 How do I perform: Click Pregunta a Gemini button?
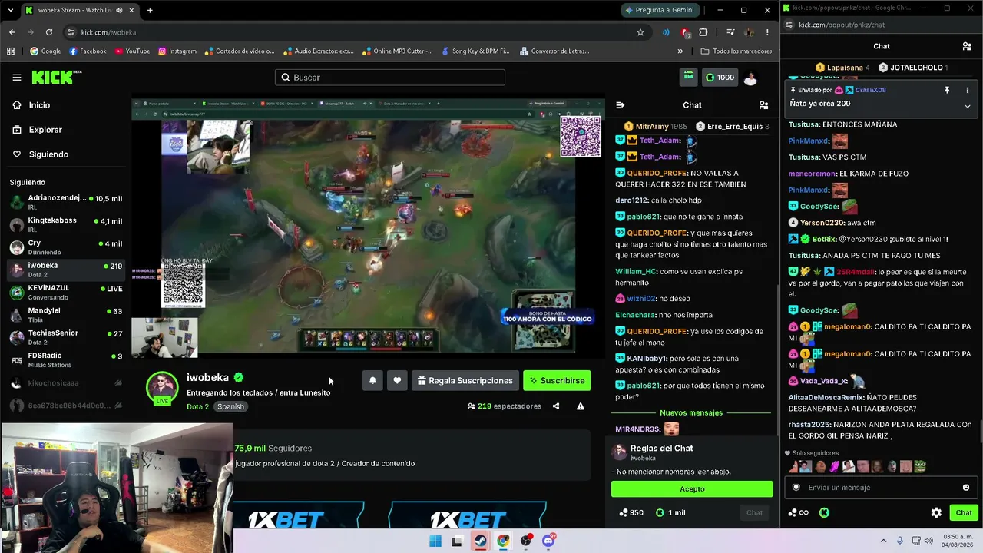pos(660,10)
